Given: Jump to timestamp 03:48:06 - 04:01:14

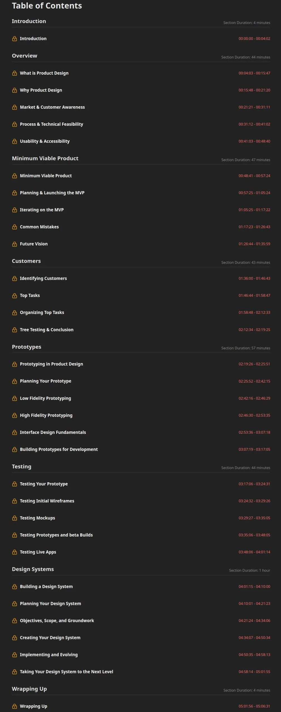Looking at the screenshot, I should pyautogui.click(x=254, y=552).
